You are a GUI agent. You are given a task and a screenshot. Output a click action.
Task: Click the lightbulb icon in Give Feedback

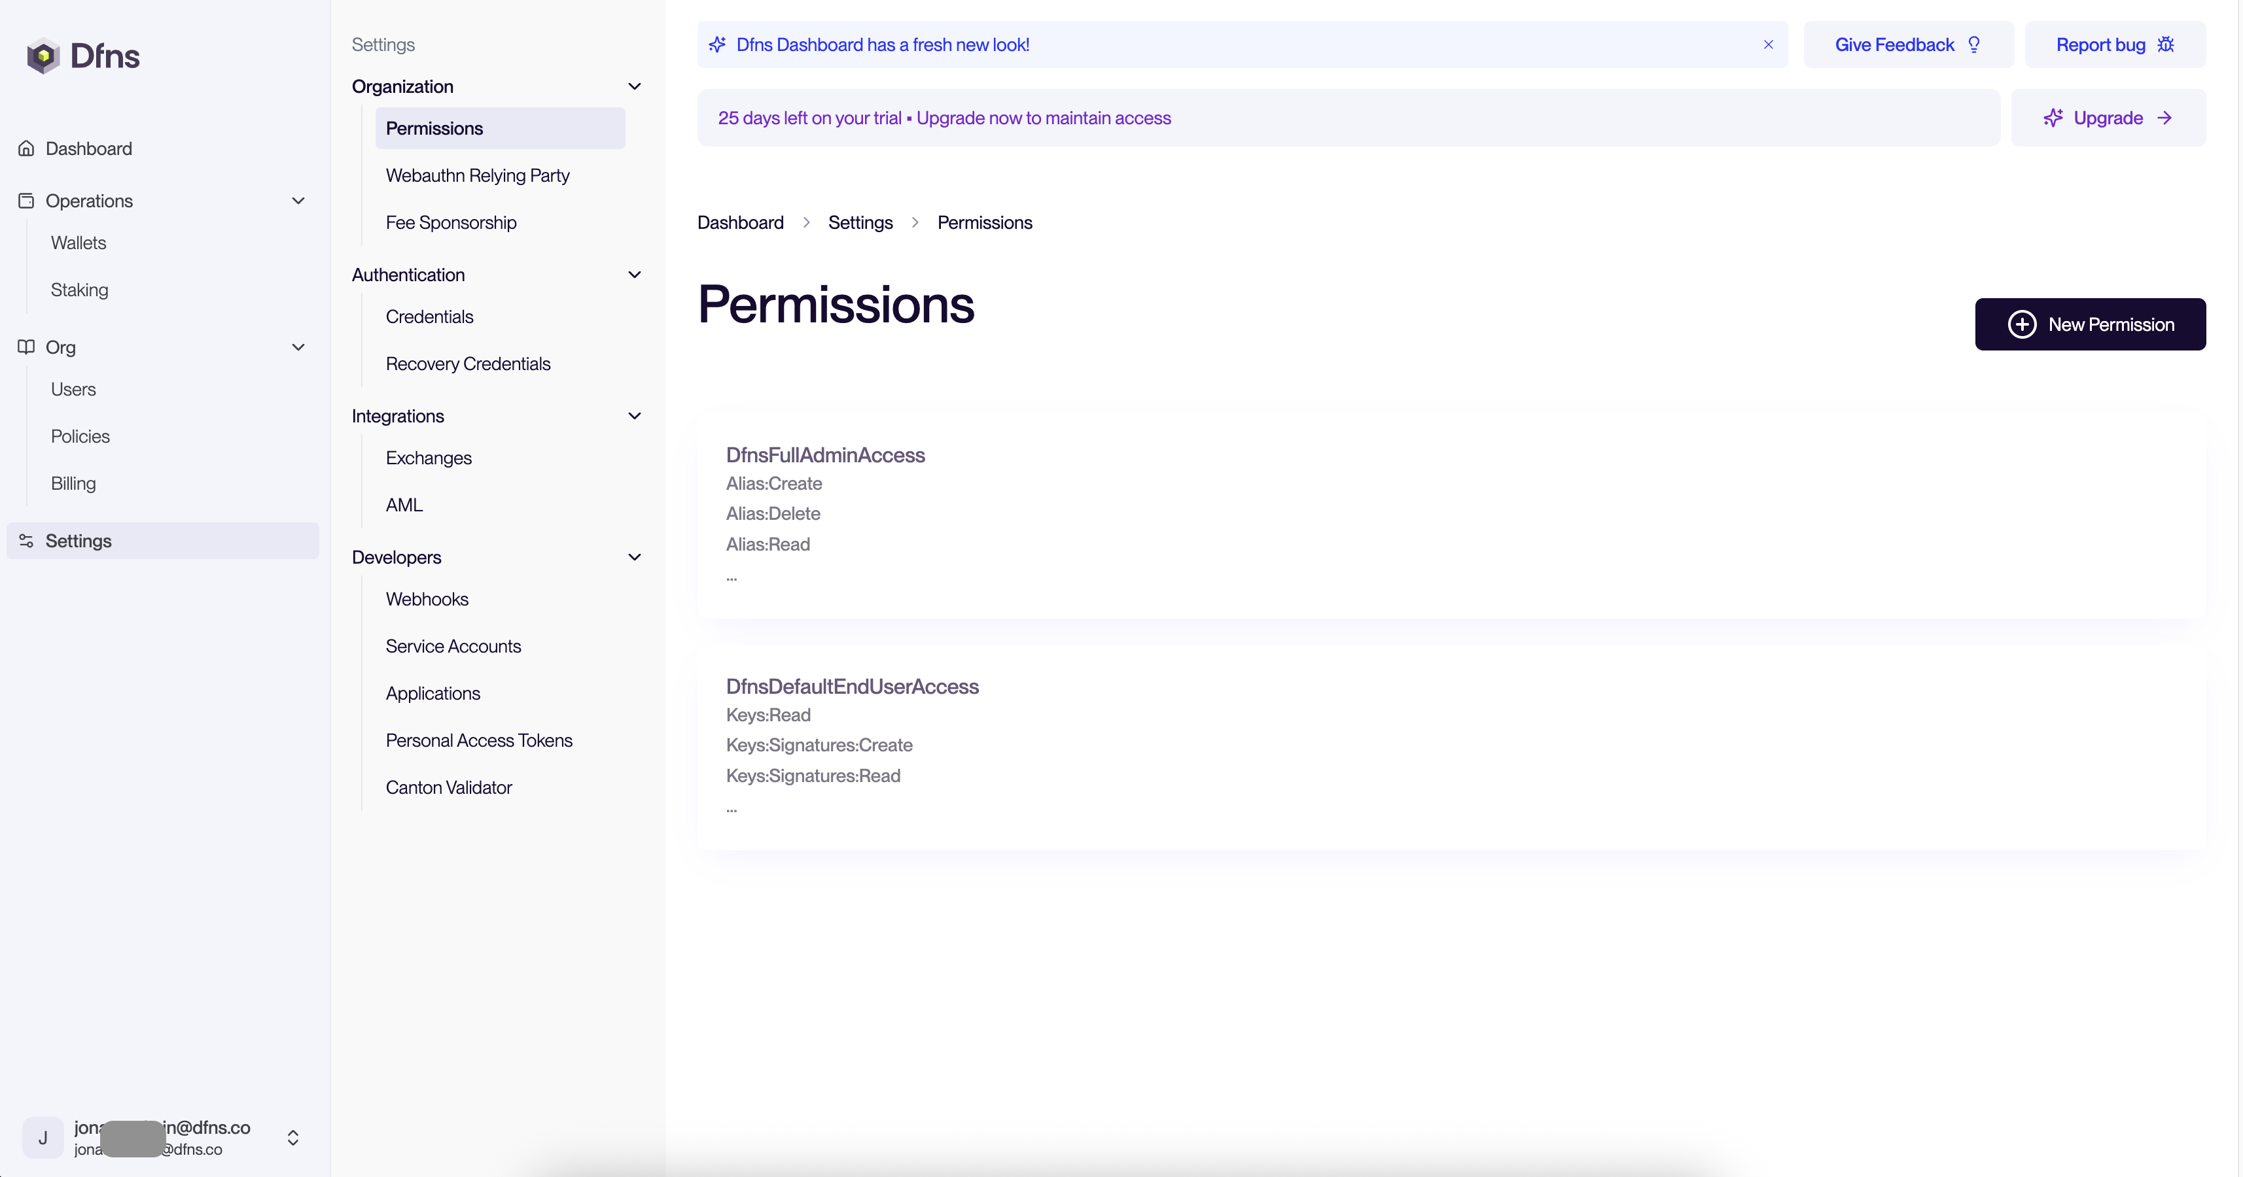(1974, 45)
